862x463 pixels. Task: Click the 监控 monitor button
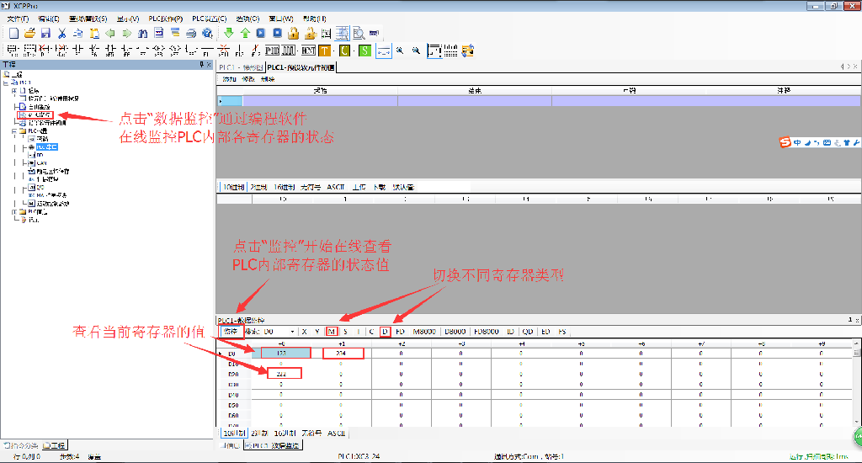(231, 332)
